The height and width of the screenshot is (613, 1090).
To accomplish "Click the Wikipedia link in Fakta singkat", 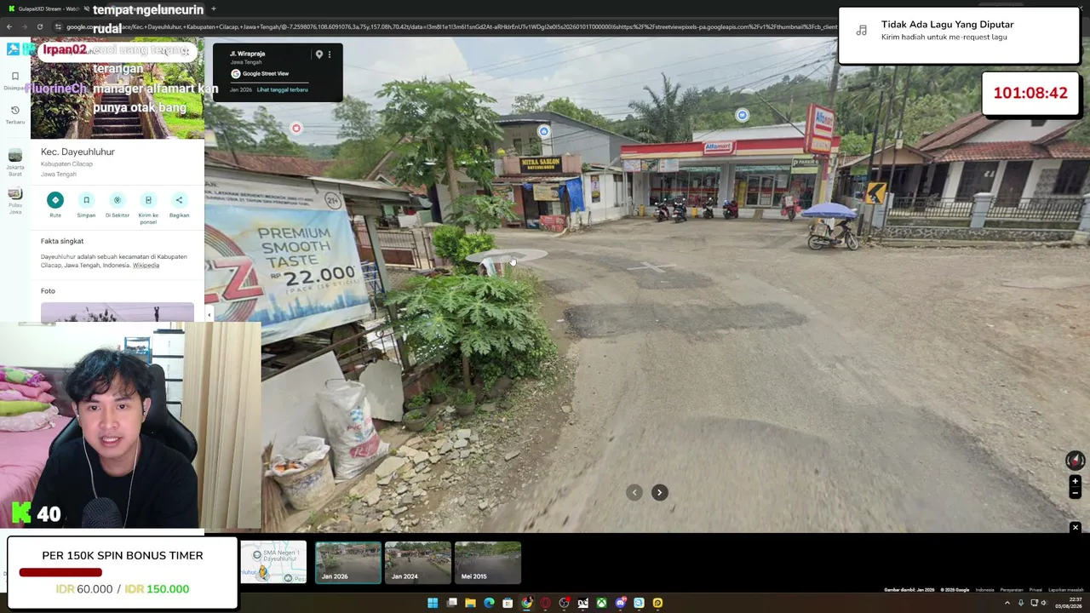I will click(x=146, y=266).
